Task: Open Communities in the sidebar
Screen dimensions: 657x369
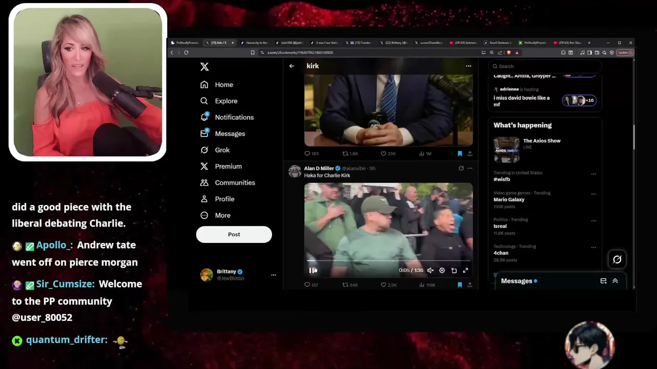Action: point(227,182)
